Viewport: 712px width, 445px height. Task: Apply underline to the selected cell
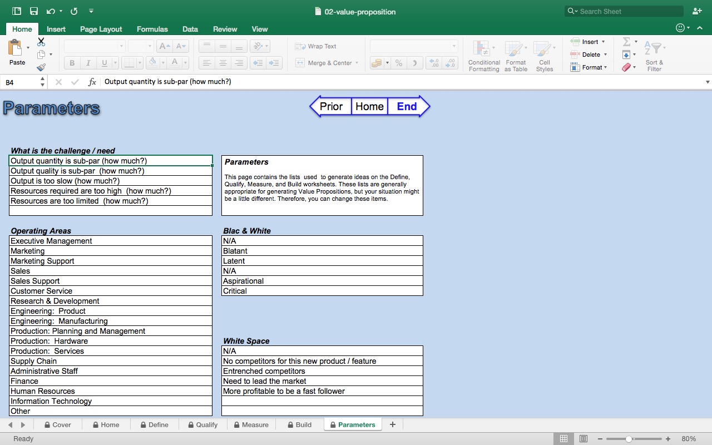click(x=103, y=62)
